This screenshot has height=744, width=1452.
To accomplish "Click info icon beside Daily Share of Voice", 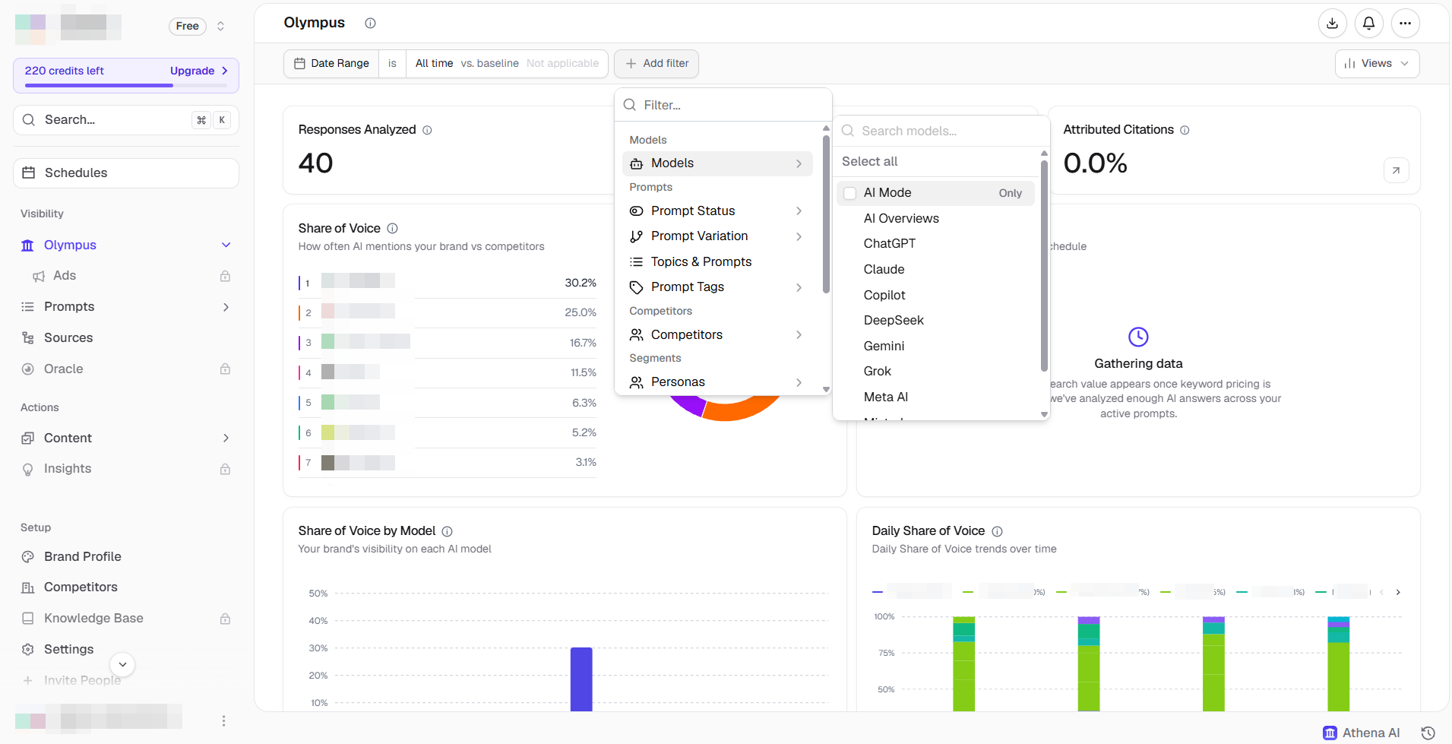I will (997, 531).
